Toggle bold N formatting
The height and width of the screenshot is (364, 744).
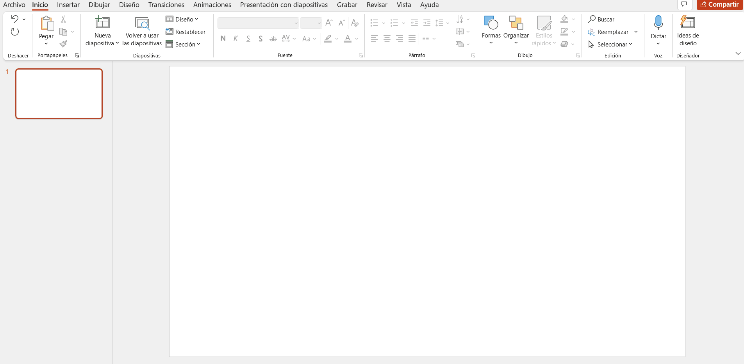(x=223, y=38)
